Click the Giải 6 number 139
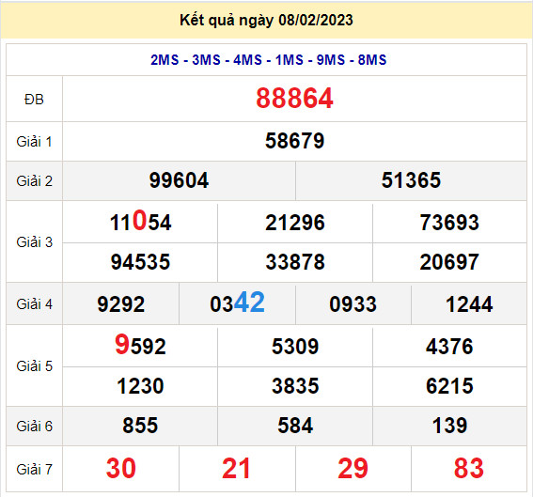Screen dimensions: 533x497 point(449,426)
